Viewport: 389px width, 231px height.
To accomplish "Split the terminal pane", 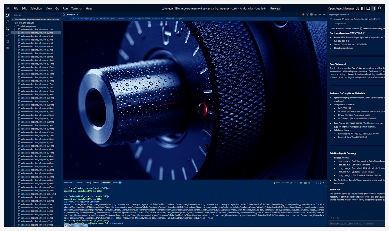I will click(305, 183).
